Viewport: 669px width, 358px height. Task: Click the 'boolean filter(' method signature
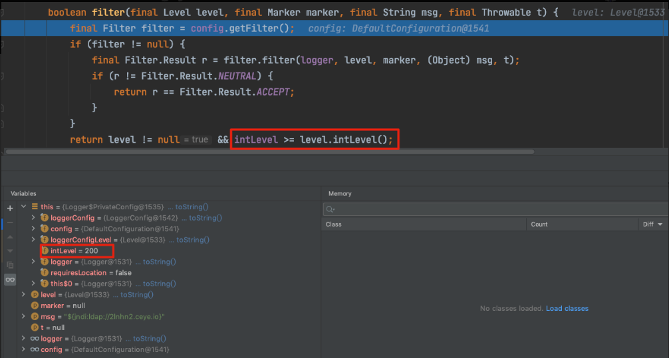click(89, 13)
